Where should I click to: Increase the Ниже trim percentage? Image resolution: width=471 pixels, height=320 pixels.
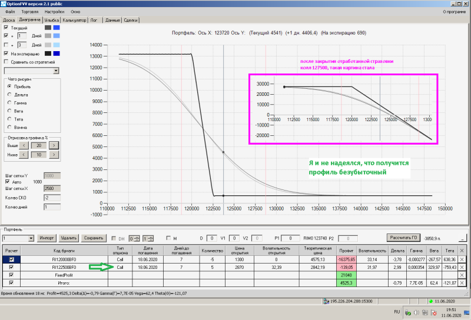pos(54,155)
